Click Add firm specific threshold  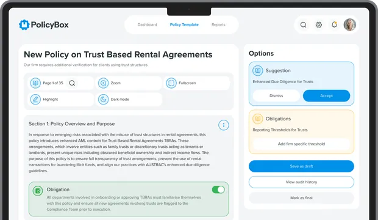[x=301, y=144]
